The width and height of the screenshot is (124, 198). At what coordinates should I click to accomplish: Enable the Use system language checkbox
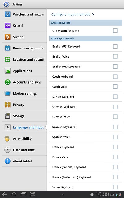115,31
